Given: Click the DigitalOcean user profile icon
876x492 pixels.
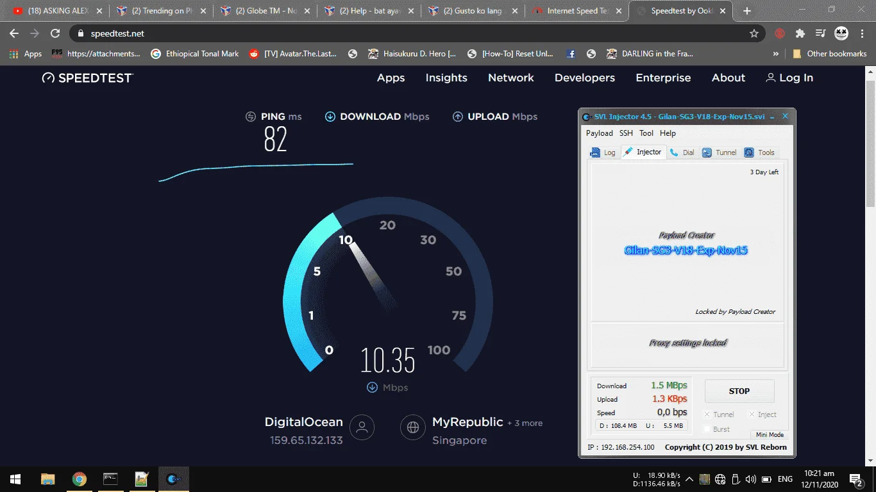Looking at the screenshot, I should pos(362,427).
